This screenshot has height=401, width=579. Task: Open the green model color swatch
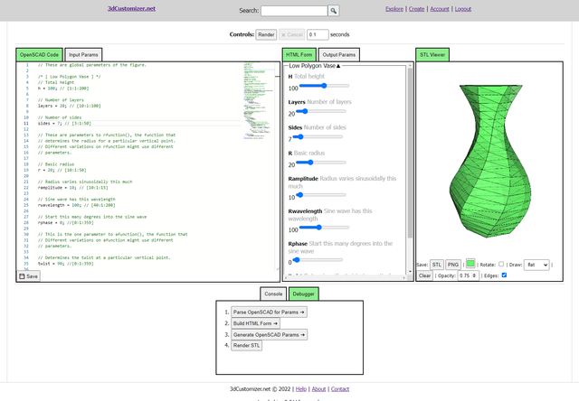click(470, 264)
